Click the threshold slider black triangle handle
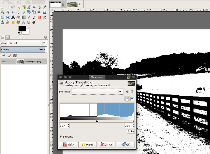The image size is (210, 154). (x=97, y=121)
